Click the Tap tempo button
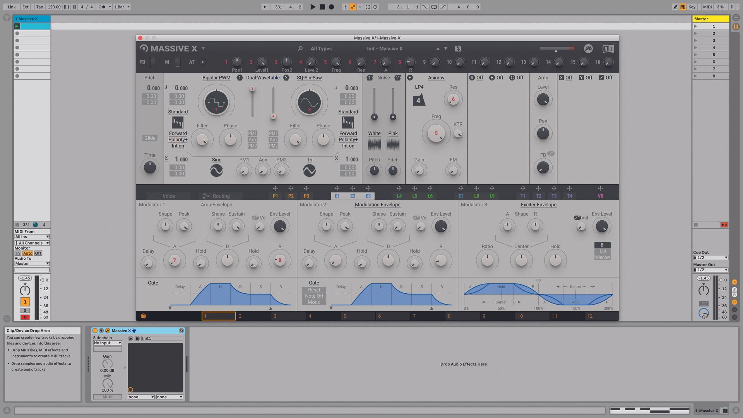 coord(39,7)
